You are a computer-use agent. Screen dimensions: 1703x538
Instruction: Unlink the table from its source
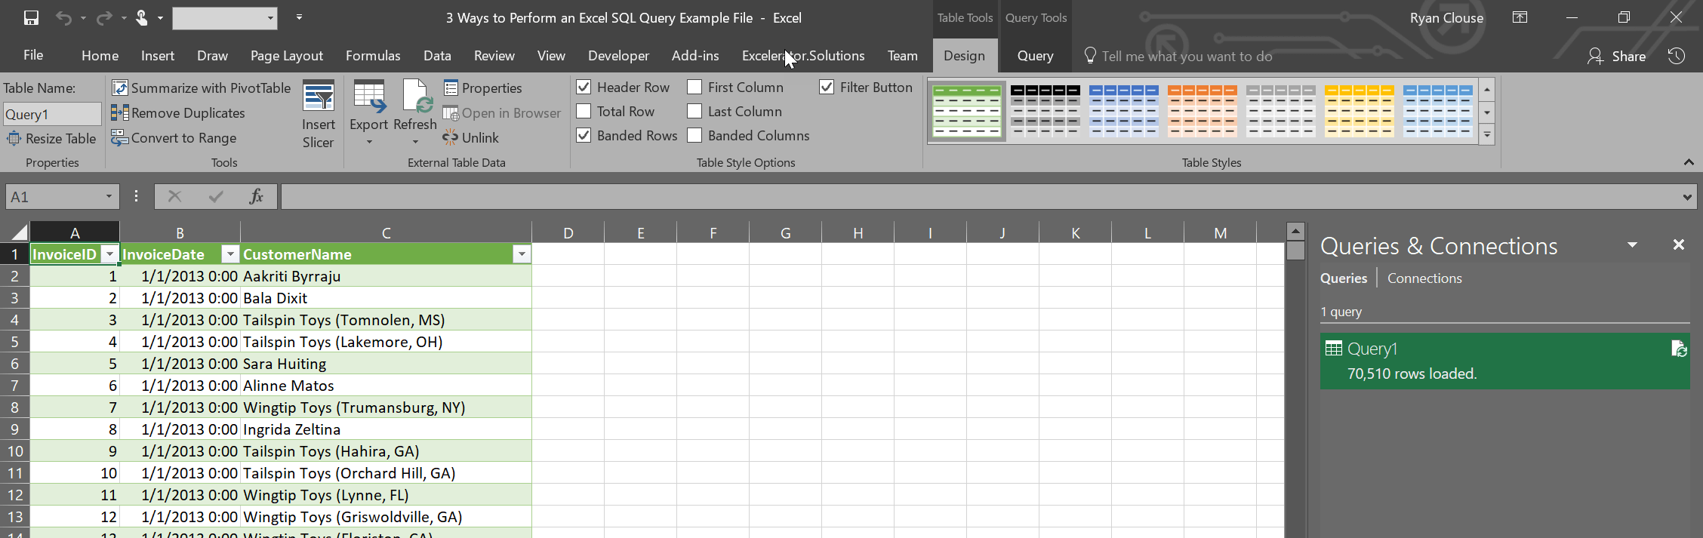point(471,137)
